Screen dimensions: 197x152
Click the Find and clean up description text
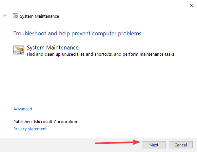click(101, 54)
